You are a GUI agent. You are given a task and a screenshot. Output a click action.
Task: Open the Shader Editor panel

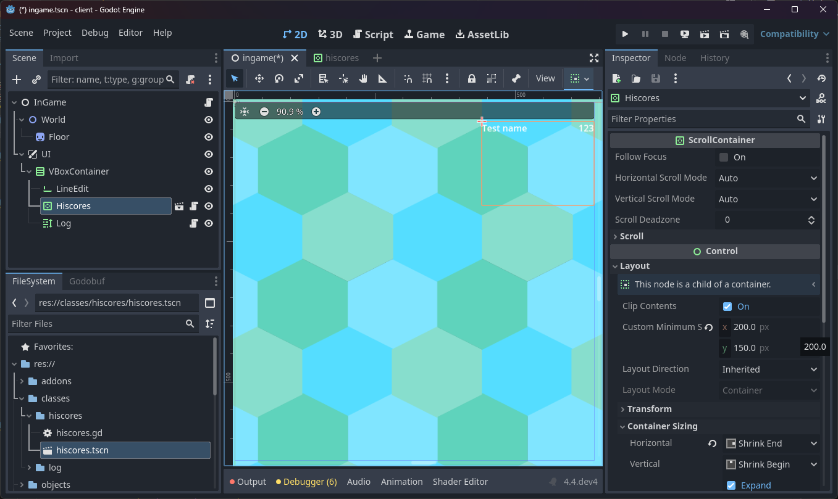point(460,482)
